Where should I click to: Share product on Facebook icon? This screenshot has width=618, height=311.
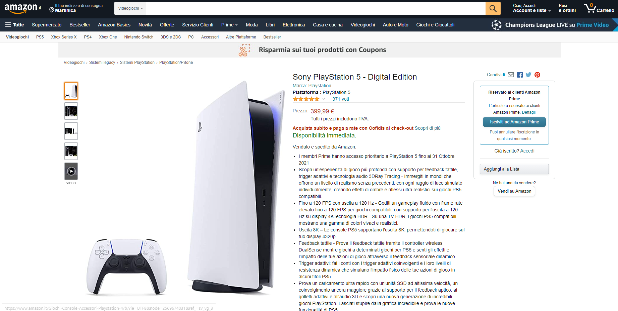point(520,75)
